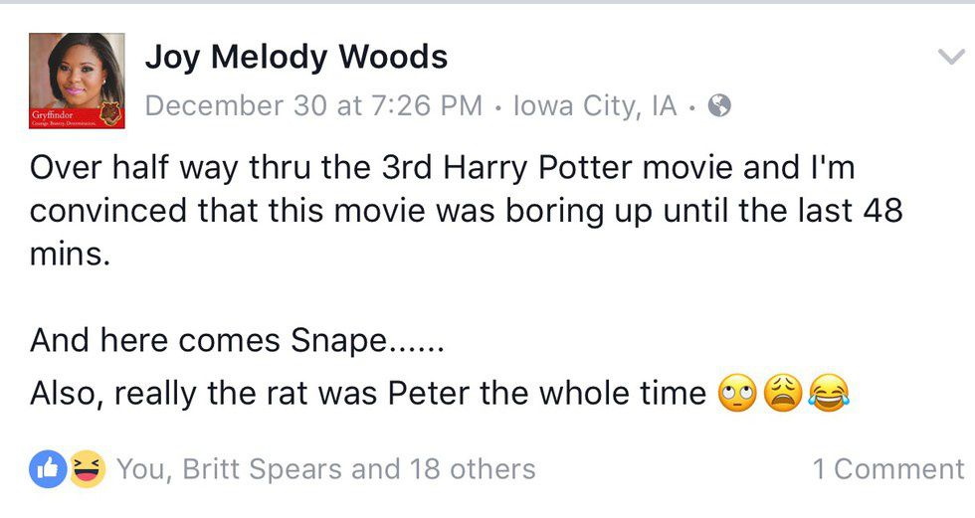Open Joy Melody Woods' profile name link
The image size is (975, 518).
pos(296,58)
